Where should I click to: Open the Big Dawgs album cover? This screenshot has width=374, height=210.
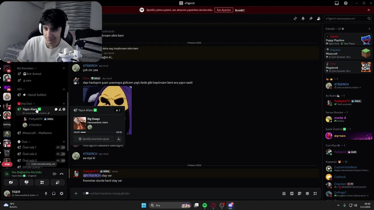(x=80, y=123)
